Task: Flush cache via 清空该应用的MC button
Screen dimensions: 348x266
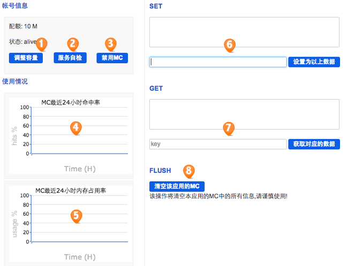Action: pos(177,186)
